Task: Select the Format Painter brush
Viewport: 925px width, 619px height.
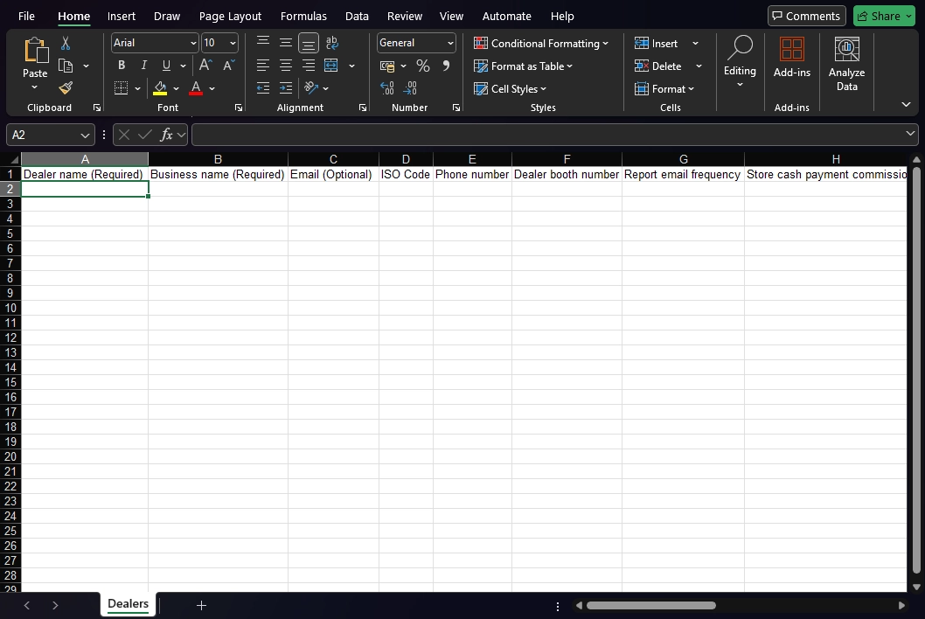Action: pyautogui.click(x=66, y=88)
